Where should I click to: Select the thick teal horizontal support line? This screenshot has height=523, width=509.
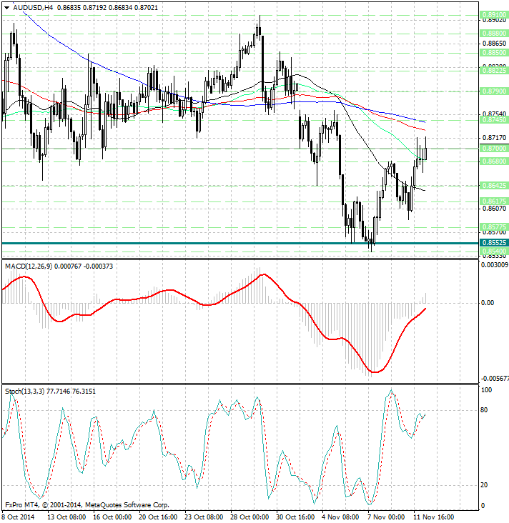coord(240,243)
